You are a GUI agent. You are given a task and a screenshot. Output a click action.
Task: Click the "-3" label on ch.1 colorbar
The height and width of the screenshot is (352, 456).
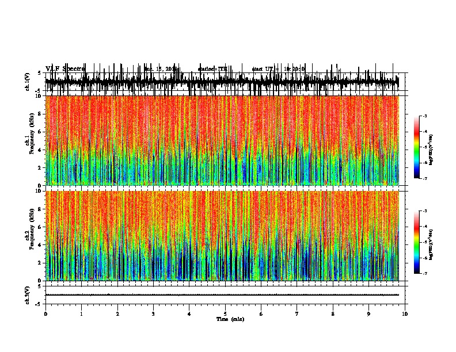pyautogui.click(x=425, y=116)
